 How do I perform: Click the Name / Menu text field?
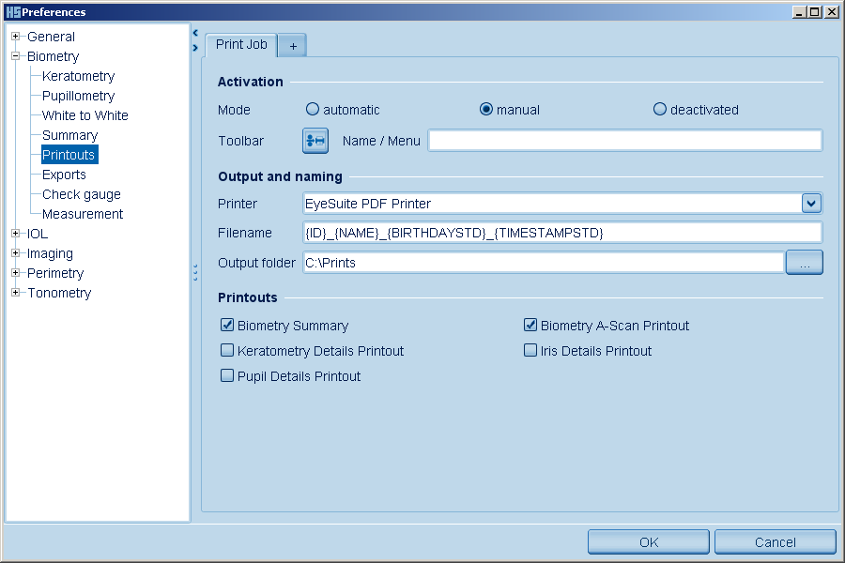(x=624, y=141)
